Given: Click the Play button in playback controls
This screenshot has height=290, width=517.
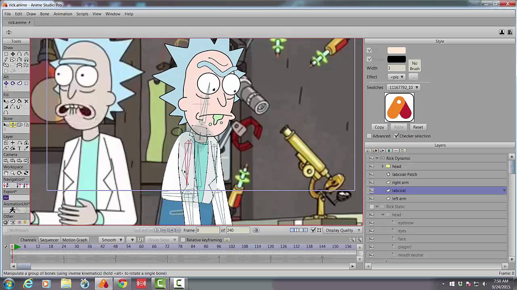Looking at the screenshot, I should coord(158,230).
